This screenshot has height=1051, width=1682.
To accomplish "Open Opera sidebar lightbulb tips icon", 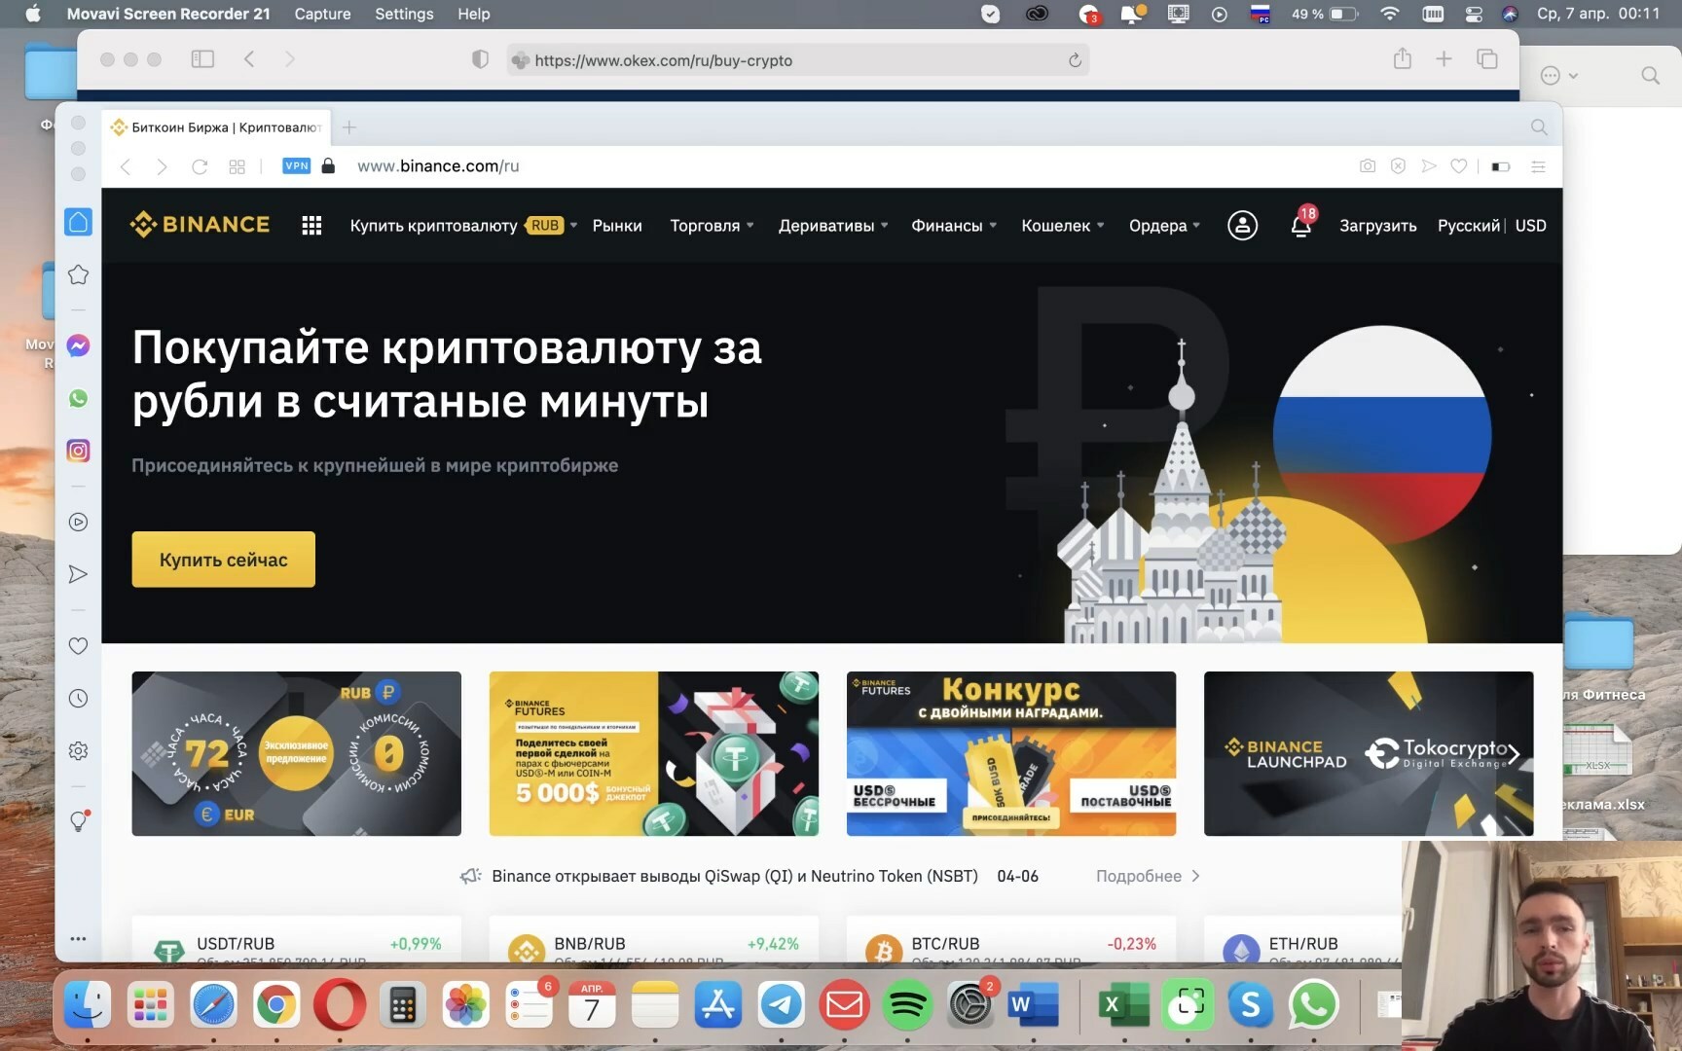I will pos(79,821).
